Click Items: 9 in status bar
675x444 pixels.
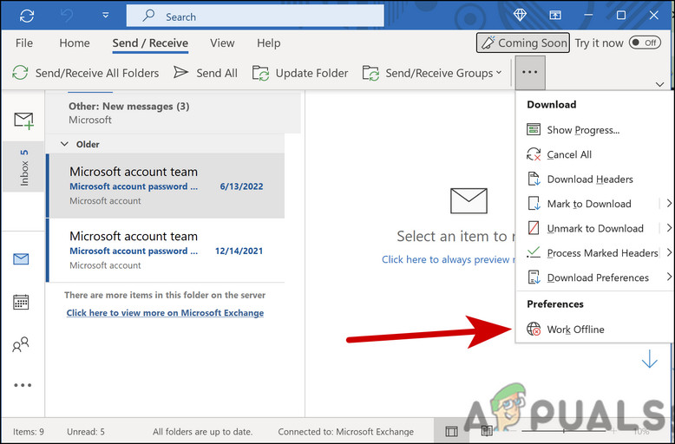[29, 432]
